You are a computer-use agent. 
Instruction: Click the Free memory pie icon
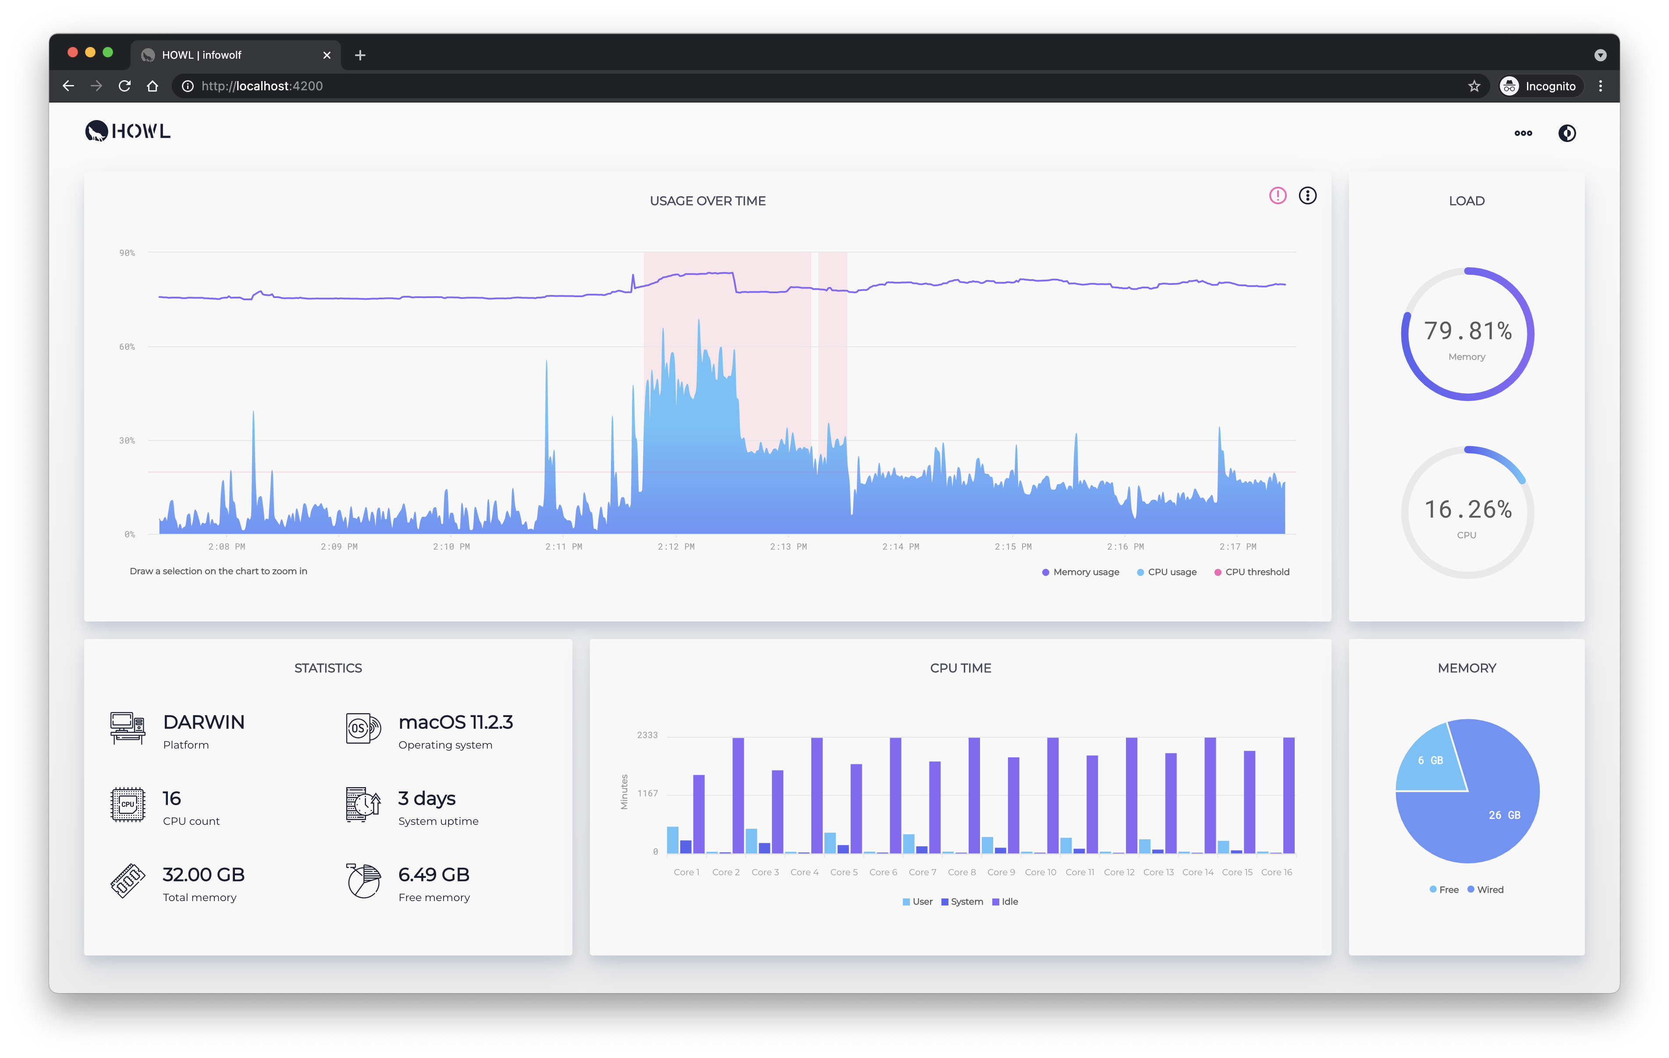click(363, 881)
